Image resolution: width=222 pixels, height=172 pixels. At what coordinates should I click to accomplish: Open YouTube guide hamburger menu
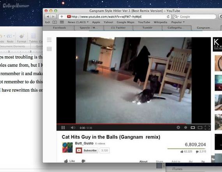click(49, 40)
